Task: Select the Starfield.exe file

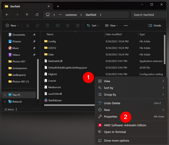Action: 55,100
